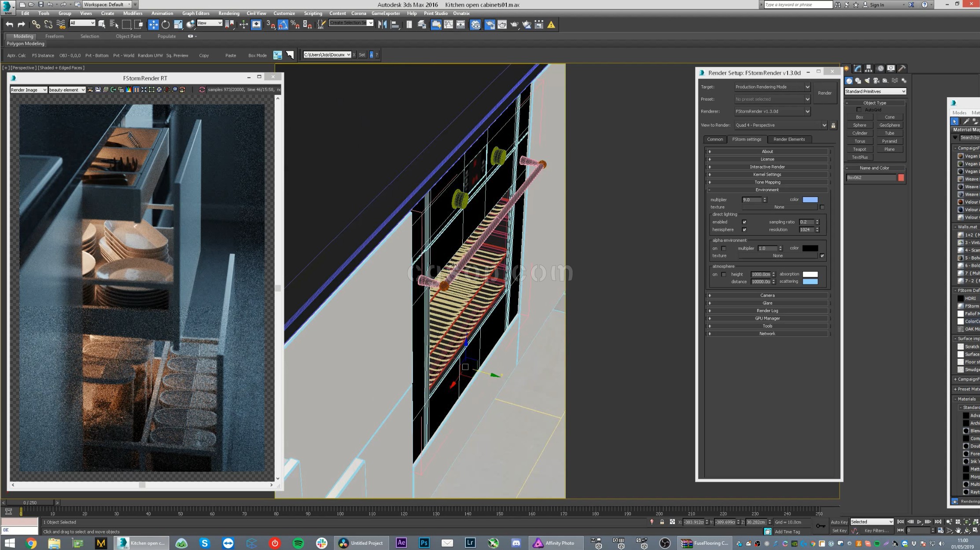
Task: Open the Rendering menu
Action: coord(228,13)
